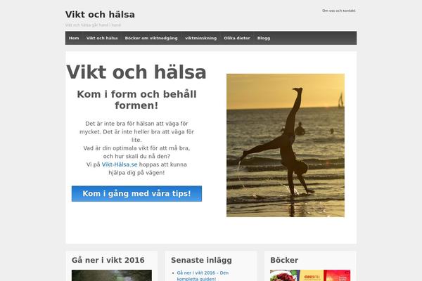Open Böcker om viktnedgång menu item
The image size is (422, 281).
(x=151, y=38)
